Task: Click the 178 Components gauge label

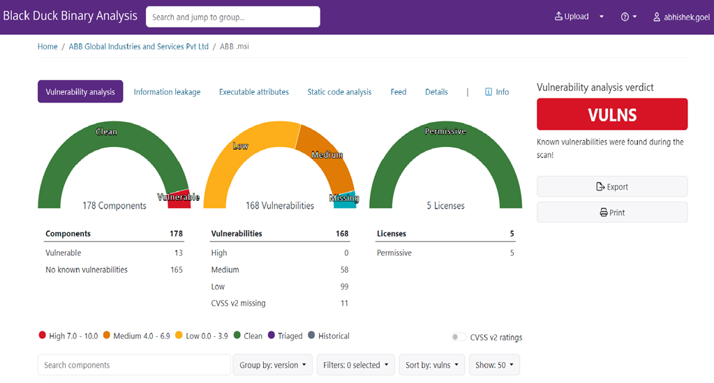Action: (x=114, y=206)
